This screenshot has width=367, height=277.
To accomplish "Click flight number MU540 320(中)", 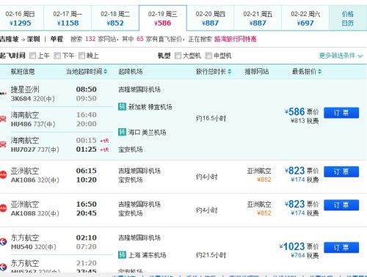I will 34,247.
